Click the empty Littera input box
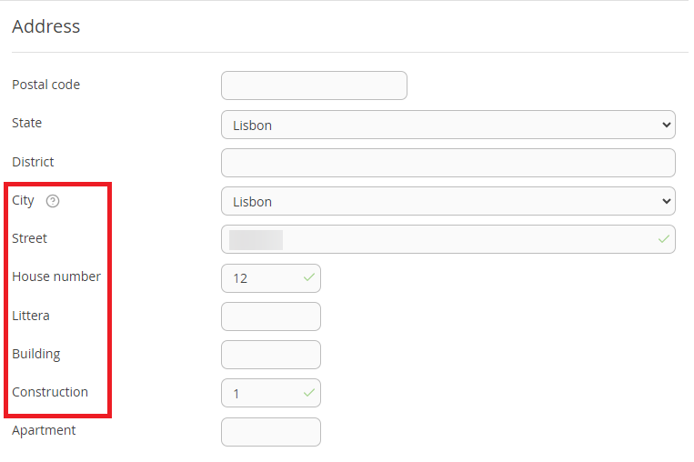 coord(271,316)
